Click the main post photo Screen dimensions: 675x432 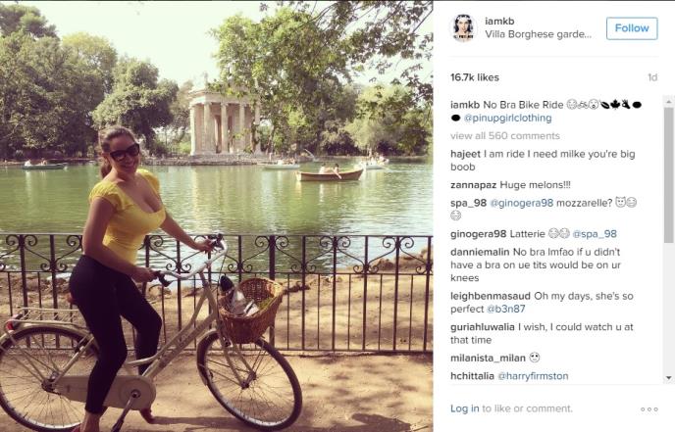click(x=216, y=216)
